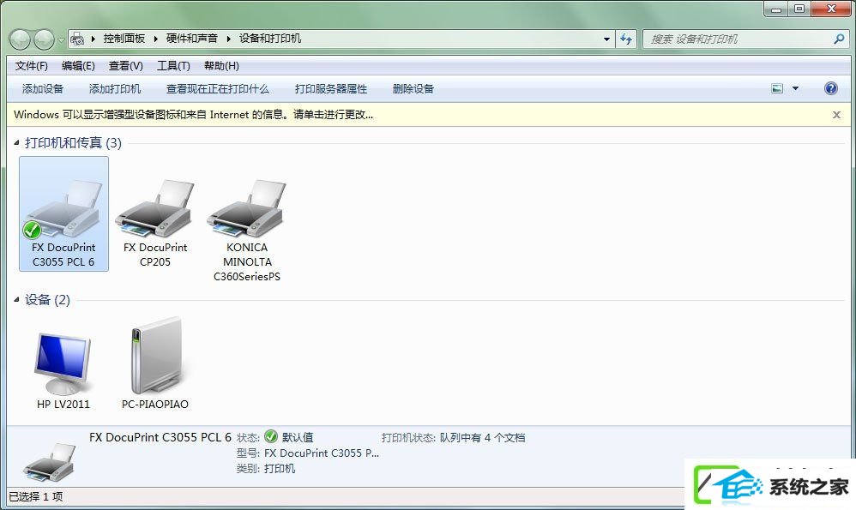
Task: Click the yellow Windows information bar message
Action: pos(193,115)
